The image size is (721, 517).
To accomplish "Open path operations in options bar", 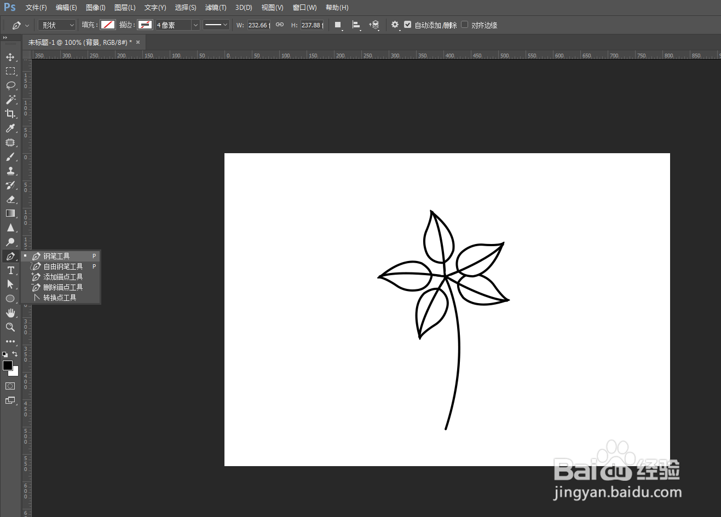I will tap(338, 25).
